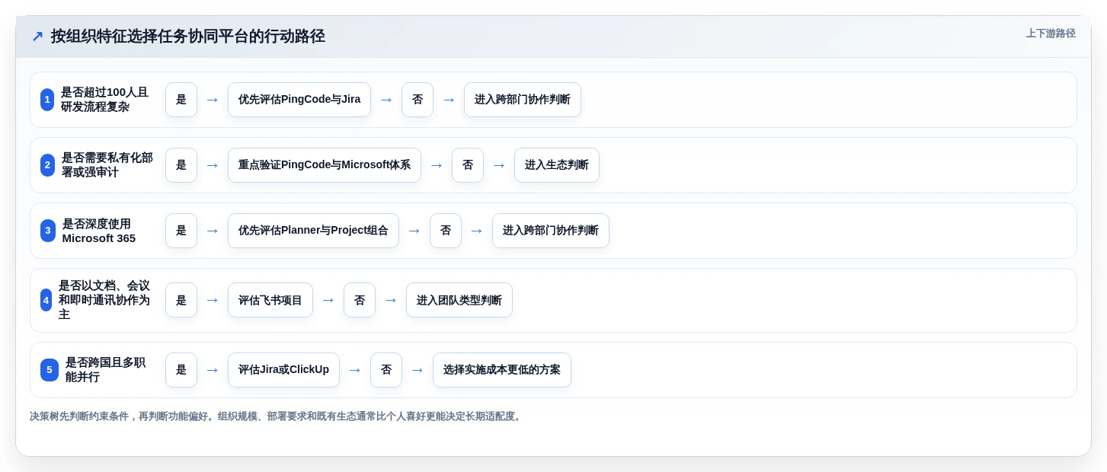The height and width of the screenshot is (472, 1107).
Task: Select 是 in the 文档、会议 row
Action: tap(181, 300)
